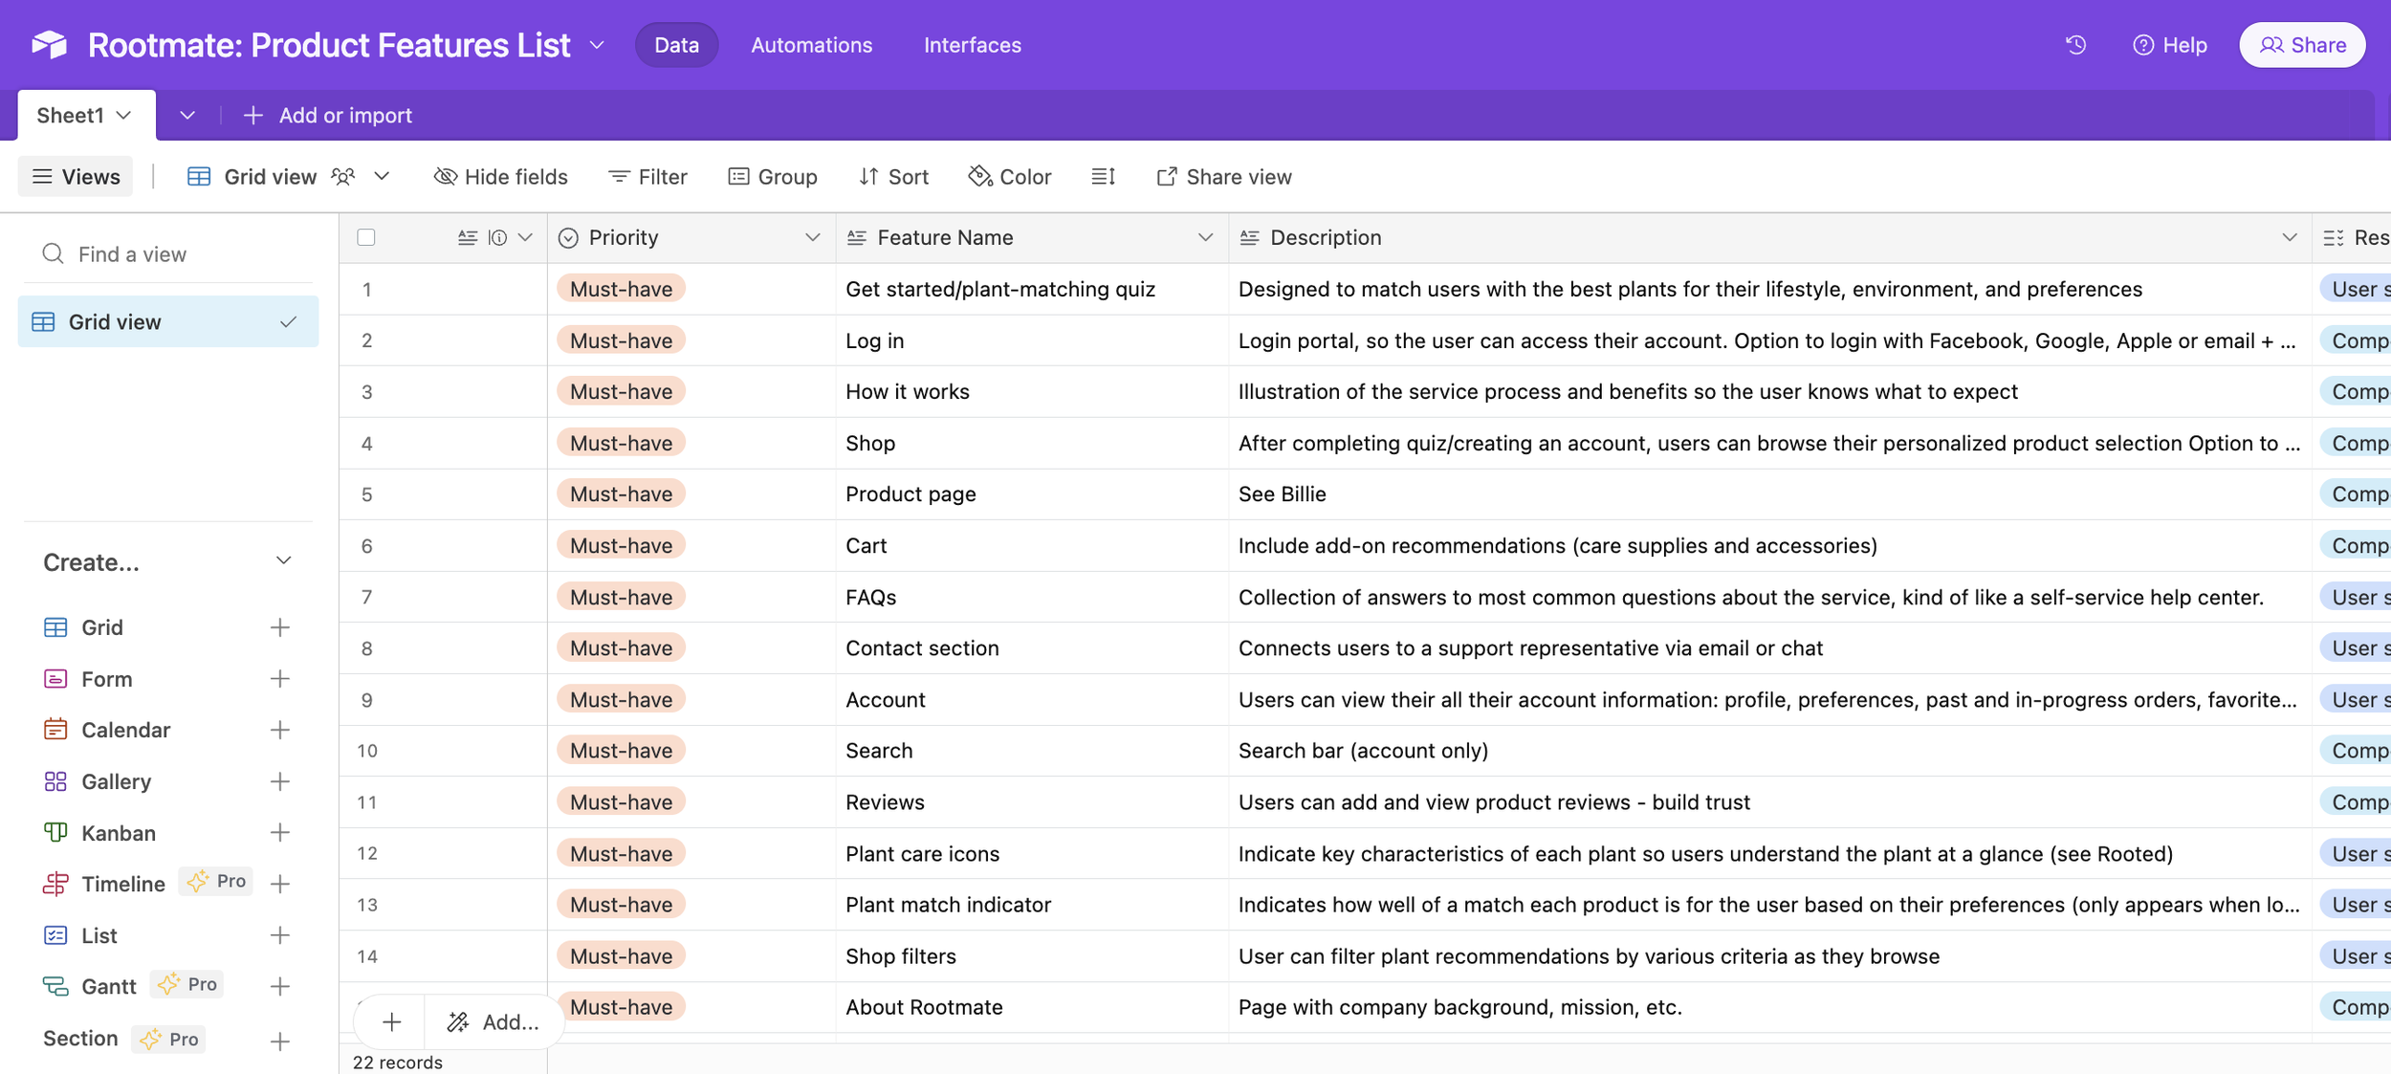Expand the Priority column dropdown
Image resolution: width=2391 pixels, height=1074 pixels.
pyautogui.click(x=812, y=238)
